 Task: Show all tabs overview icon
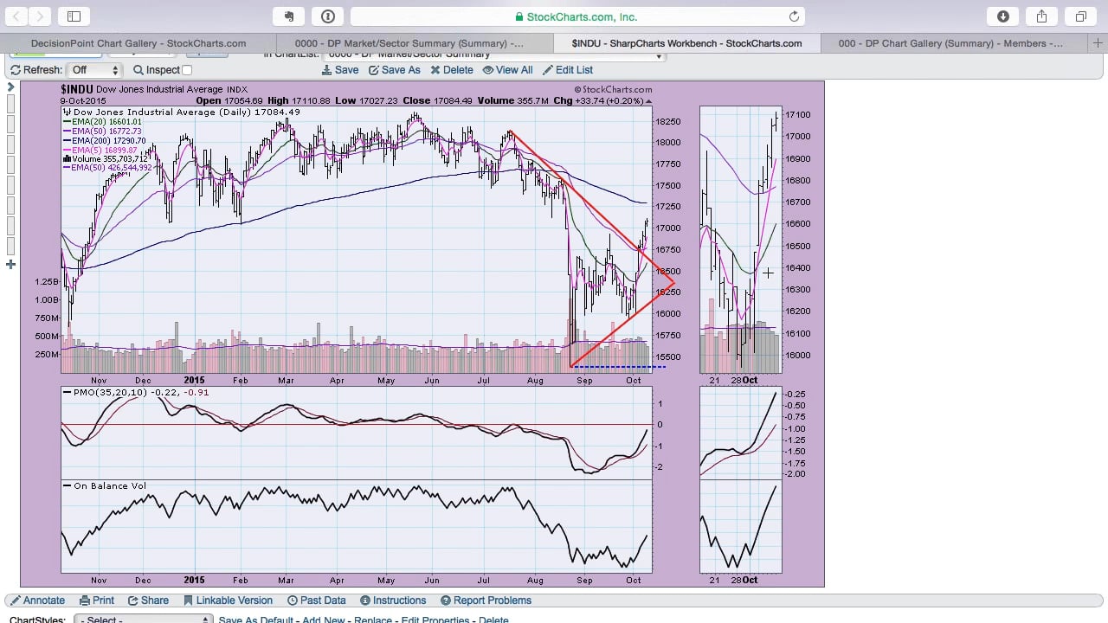pos(1081,16)
